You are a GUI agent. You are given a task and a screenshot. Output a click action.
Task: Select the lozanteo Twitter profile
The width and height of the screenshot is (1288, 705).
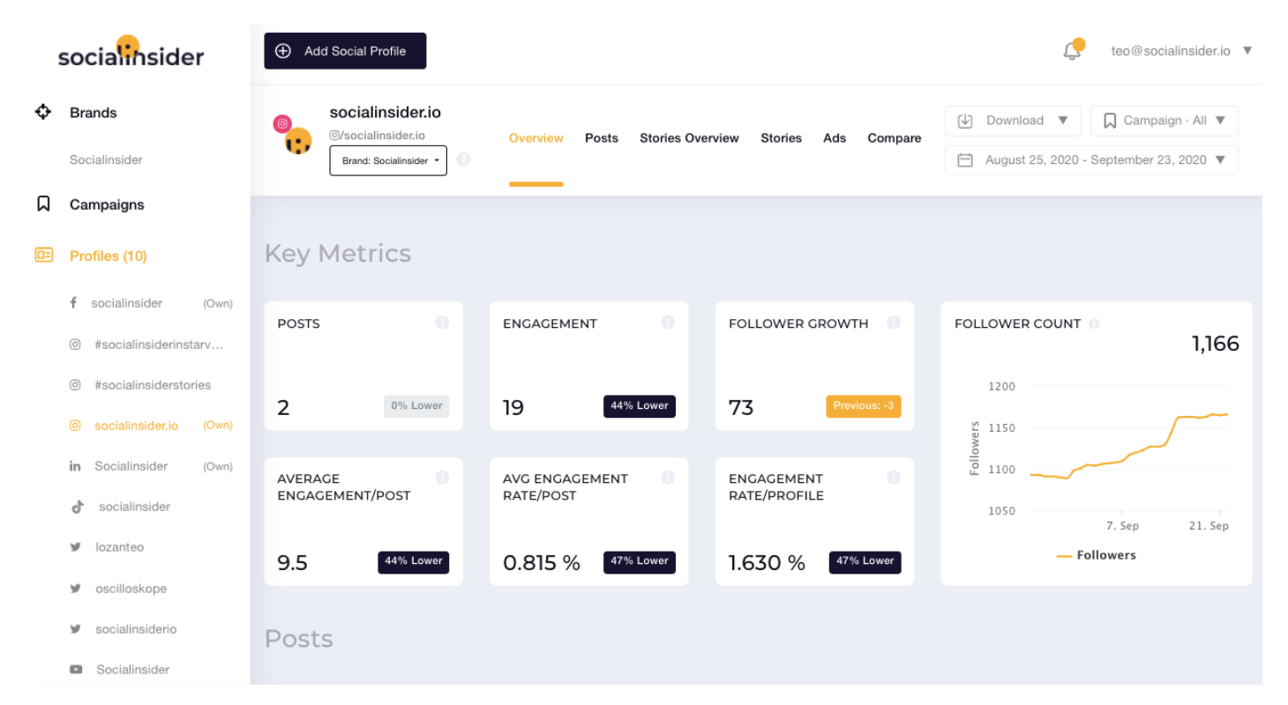pyautogui.click(x=119, y=547)
